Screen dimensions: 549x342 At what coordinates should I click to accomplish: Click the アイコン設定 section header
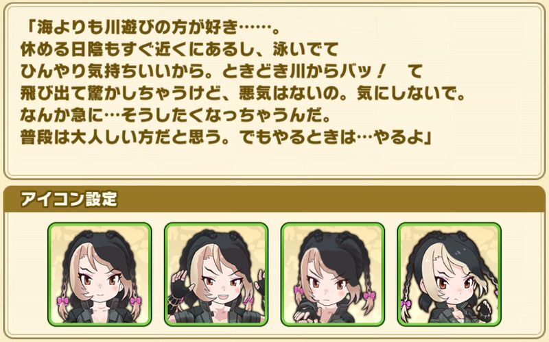(x=69, y=199)
